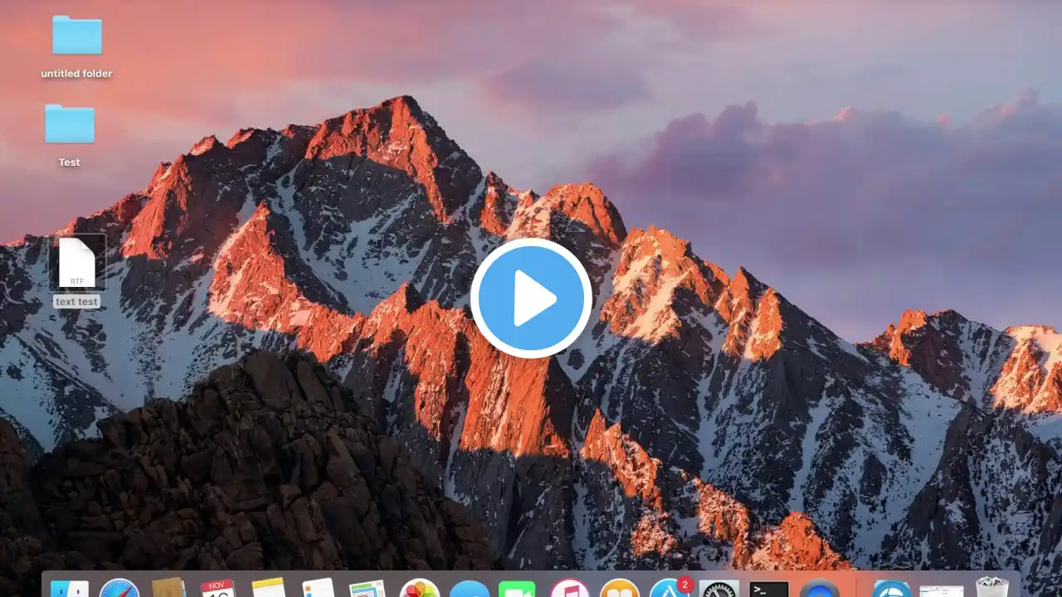
Task: Select the text test RTF file
Action: click(x=77, y=263)
